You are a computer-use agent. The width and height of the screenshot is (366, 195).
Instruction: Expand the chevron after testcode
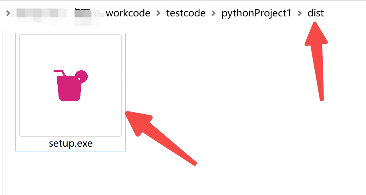pyautogui.click(x=213, y=13)
